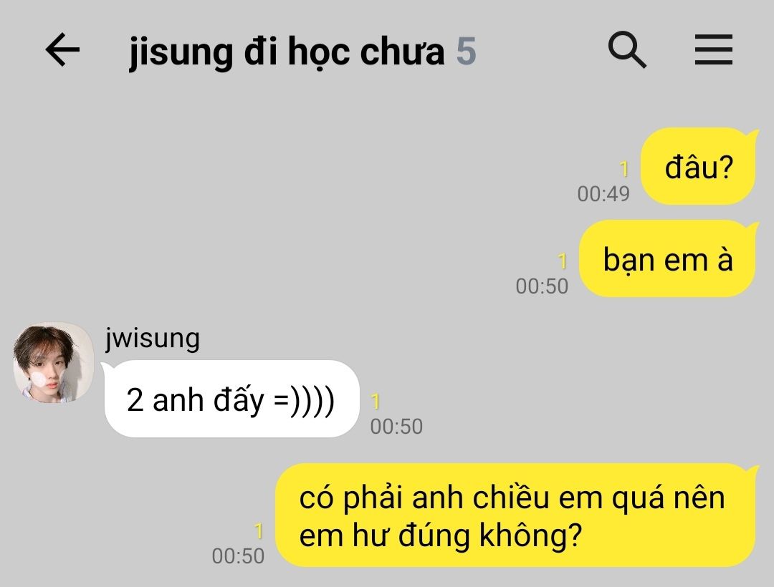Open jwisung's profile picture
Image resolution: width=774 pixels, height=587 pixels.
click(x=53, y=362)
